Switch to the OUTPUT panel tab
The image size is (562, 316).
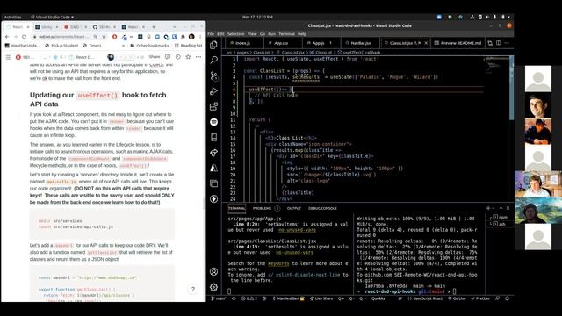(x=293, y=208)
